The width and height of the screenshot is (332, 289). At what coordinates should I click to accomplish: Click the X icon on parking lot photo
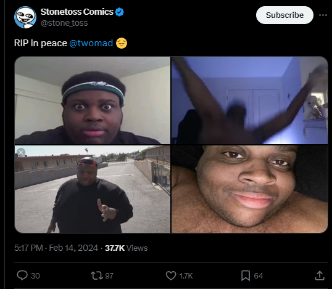tap(21, 152)
